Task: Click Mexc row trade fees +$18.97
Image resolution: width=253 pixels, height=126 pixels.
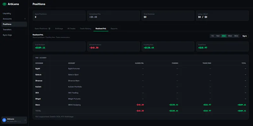Action: point(207,105)
